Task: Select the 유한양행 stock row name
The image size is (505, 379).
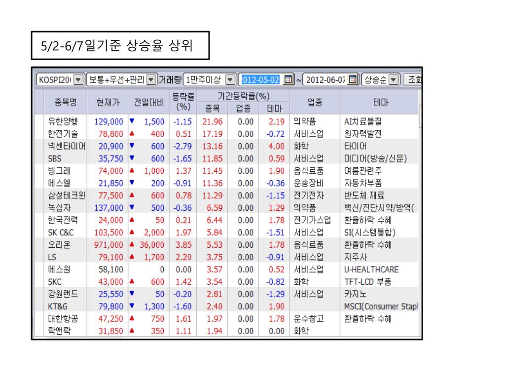Action: (63, 121)
